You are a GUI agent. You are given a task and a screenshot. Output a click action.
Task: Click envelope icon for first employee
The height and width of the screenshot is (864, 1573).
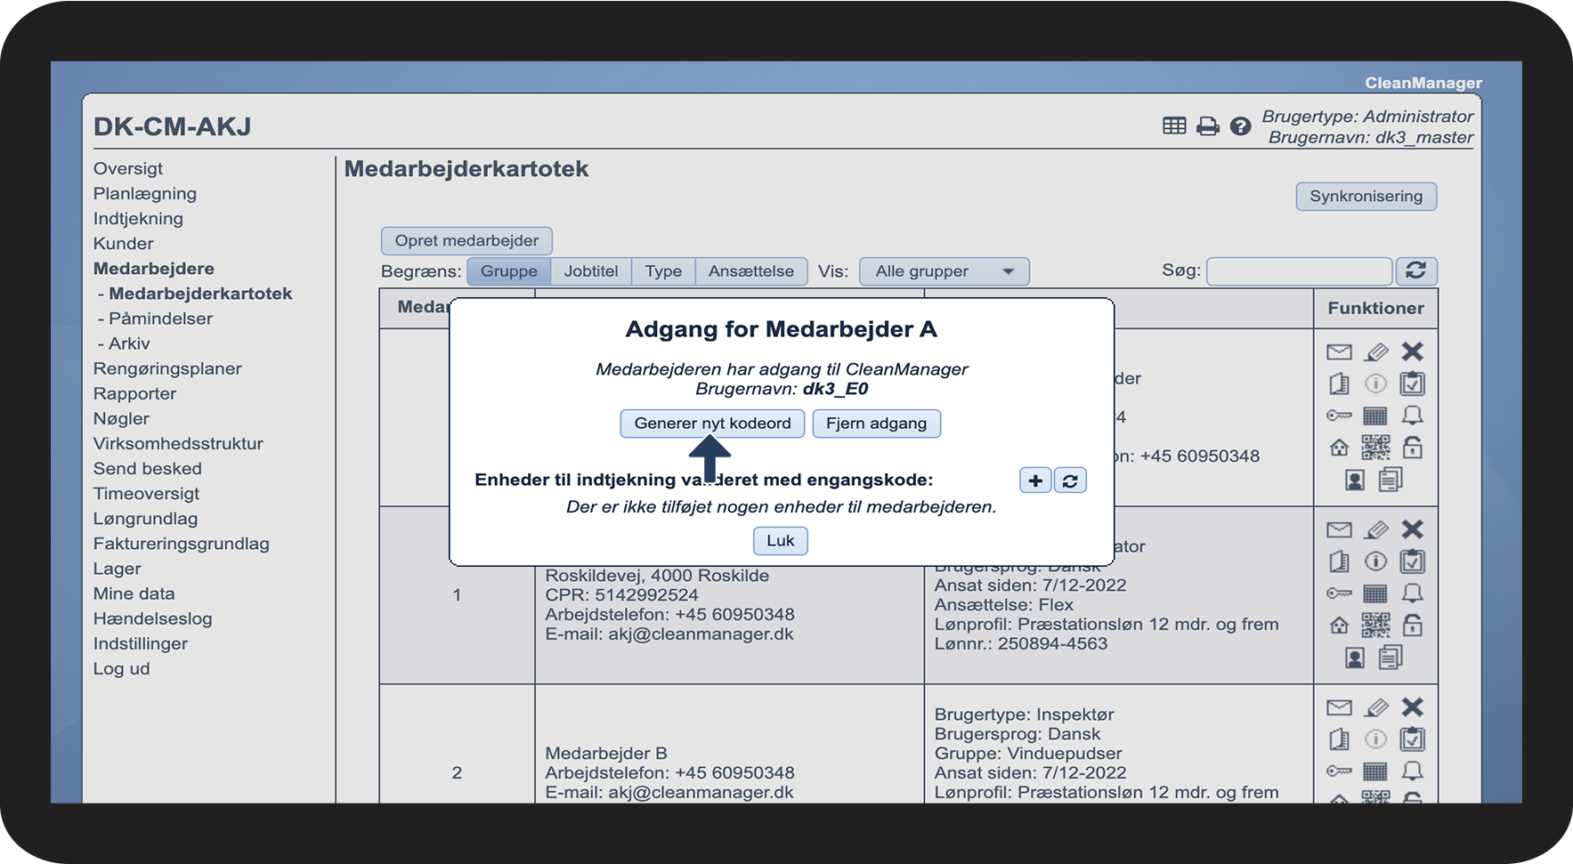coord(1339,352)
